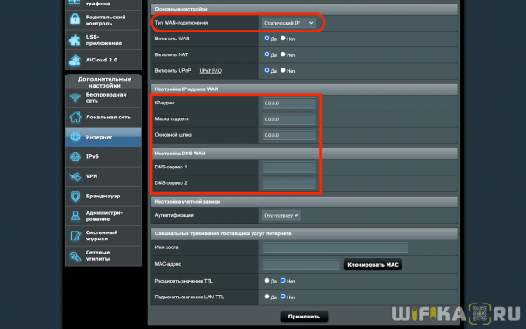Select Нет for Включить NAT
Image resolution: width=526 pixels, height=329 pixels.
click(283, 54)
